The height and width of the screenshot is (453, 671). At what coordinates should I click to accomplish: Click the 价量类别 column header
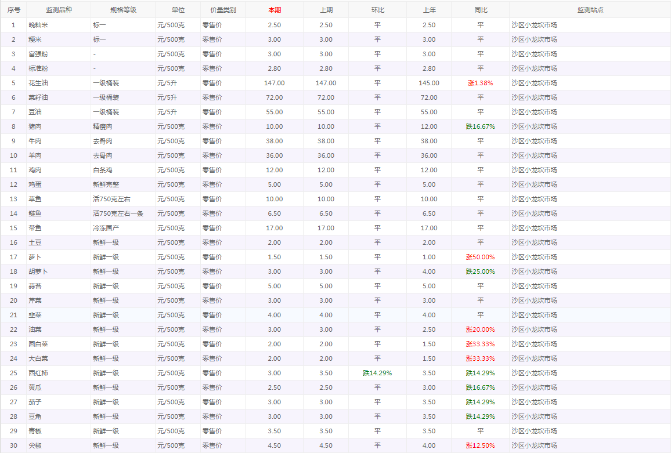223,10
